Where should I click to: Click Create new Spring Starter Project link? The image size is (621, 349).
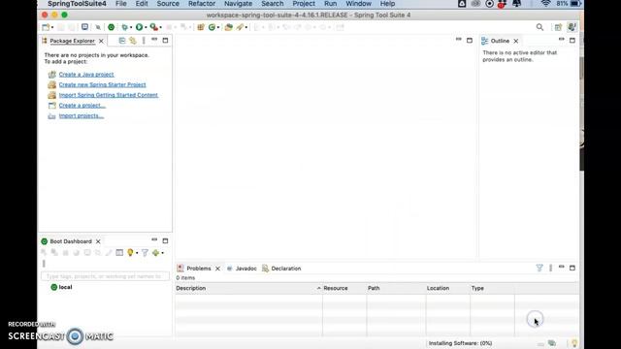tap(102, 84)
